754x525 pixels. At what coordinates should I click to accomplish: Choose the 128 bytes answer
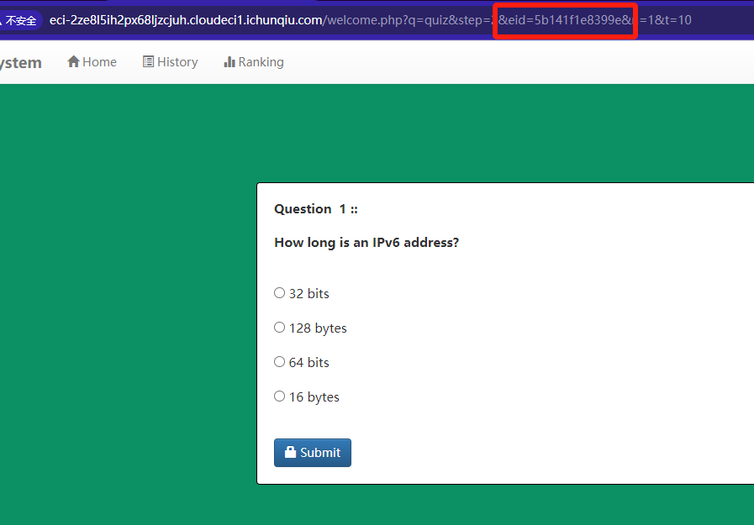pos(279,328)
